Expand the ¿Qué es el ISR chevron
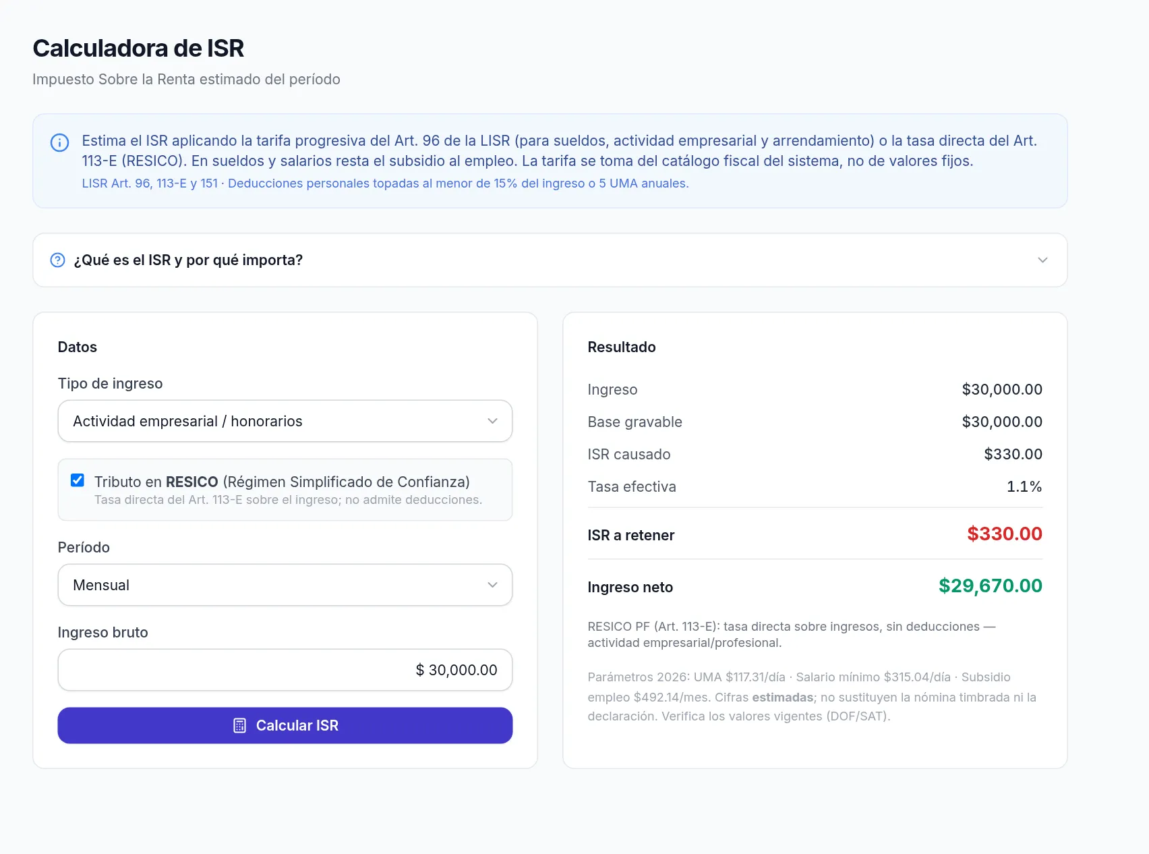 pos(1042,260)
